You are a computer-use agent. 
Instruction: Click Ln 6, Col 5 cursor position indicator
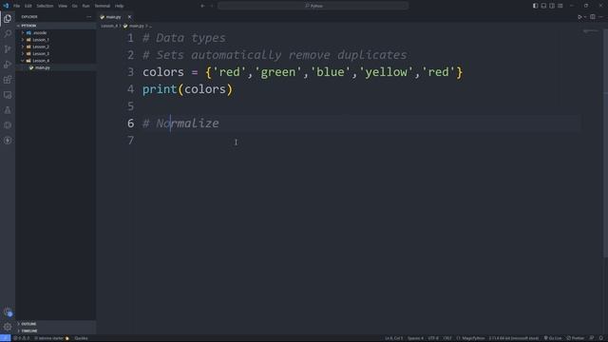[393, 338]
